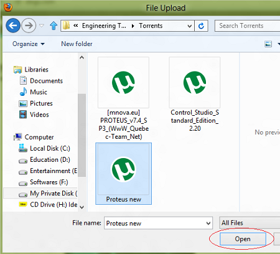Select Torrents in the address path
This screenshot has height=254, width=280.
(x=151, y=26)
